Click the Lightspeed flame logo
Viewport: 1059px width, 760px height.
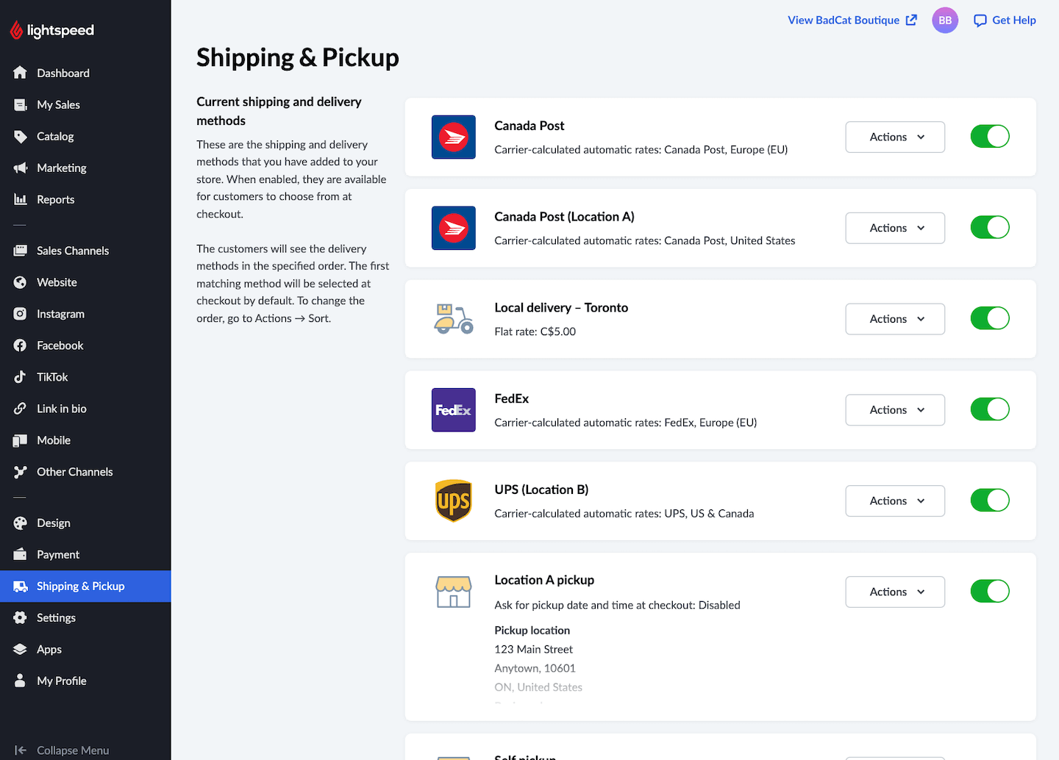click(x=16, y=30)
